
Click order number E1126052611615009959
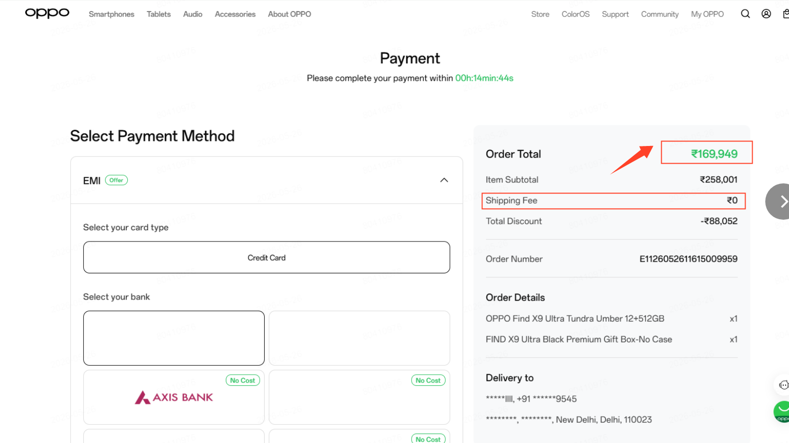tap(688, 259)
